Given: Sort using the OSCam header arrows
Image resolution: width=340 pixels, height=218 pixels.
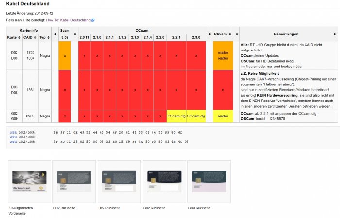Looking at the screenshot, I should [x=230, y=34].
